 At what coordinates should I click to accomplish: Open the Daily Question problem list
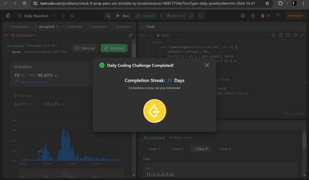[33, 16]
